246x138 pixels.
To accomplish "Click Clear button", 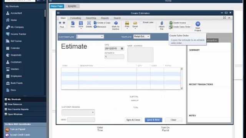I will click(x=173, y=120).
